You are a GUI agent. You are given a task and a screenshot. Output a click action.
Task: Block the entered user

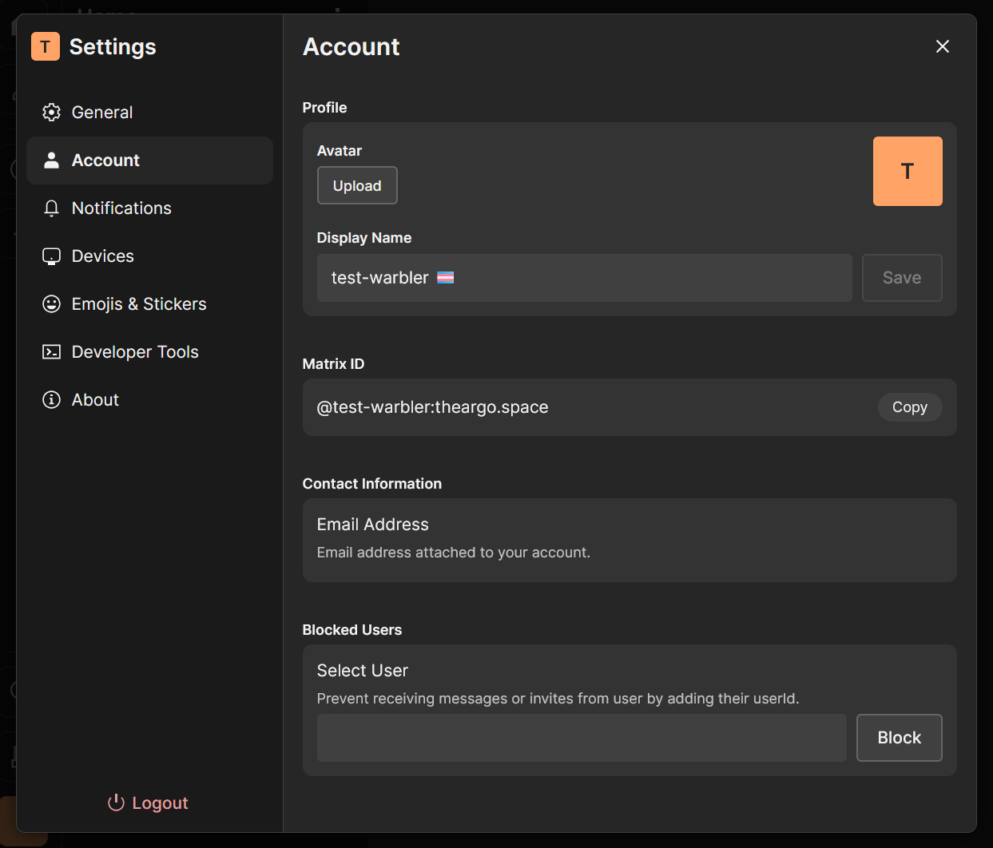click(899, 737)
